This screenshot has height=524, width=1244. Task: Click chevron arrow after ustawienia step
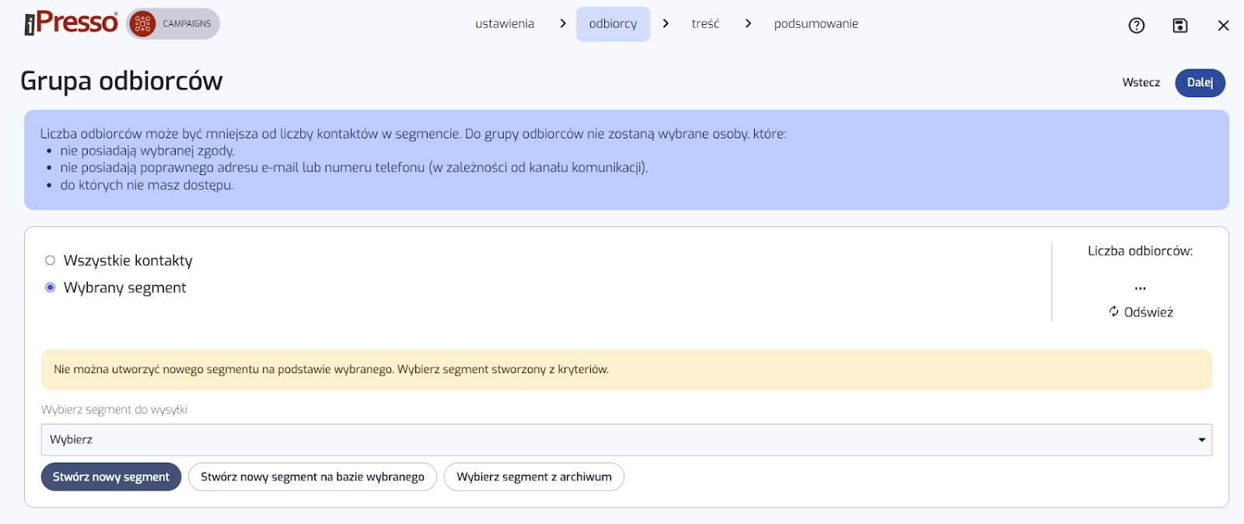[x=563, y=24]
